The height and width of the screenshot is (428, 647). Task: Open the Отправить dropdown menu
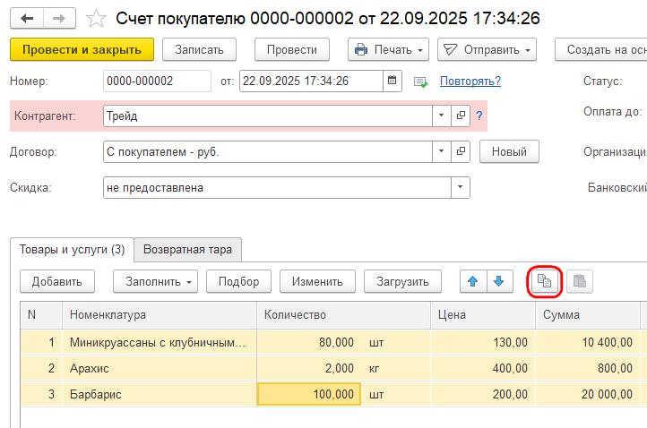(x=487, y=49)
